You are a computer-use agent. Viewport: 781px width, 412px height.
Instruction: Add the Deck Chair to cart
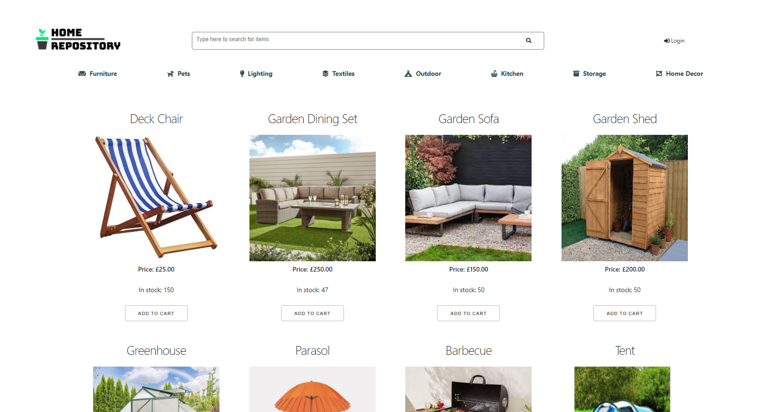(156, 313)
